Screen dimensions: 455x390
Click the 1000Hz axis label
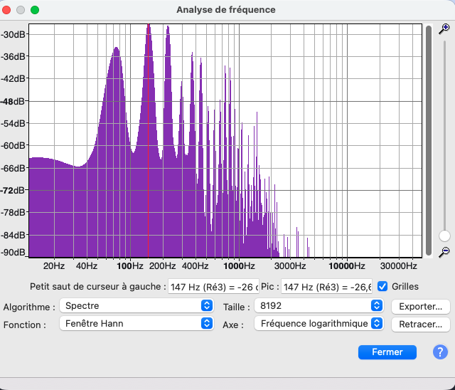click(239, 266)
